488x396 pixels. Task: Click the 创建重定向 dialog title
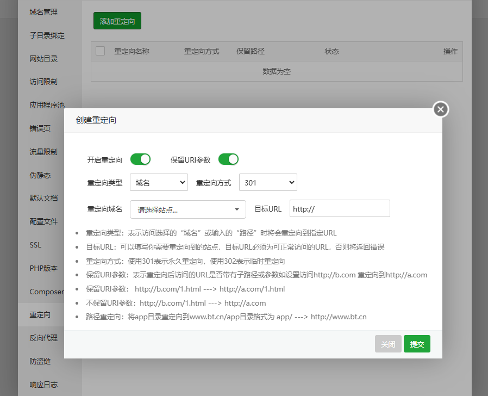pos(96,120)
